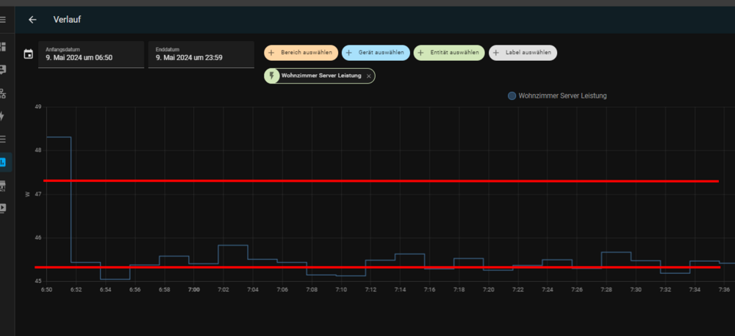Click Label auswählen chip
The image size is (735, 336).
(523, 53)
